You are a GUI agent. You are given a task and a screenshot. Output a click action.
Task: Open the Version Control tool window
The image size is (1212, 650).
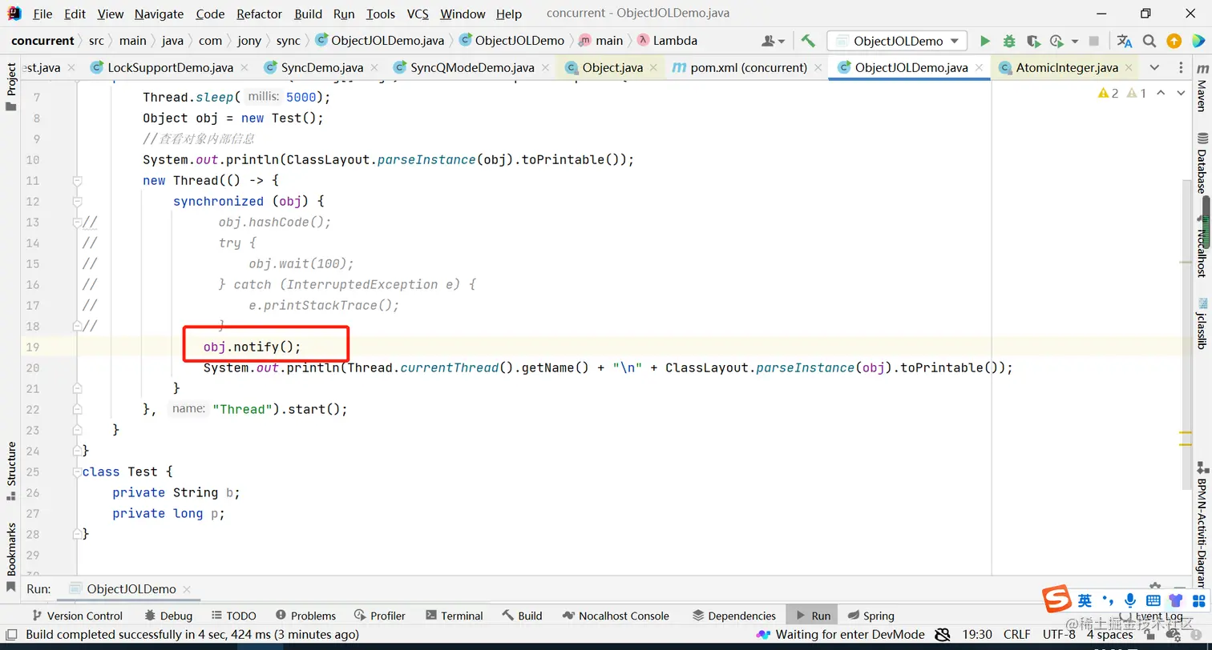click(x=76, y=616)
